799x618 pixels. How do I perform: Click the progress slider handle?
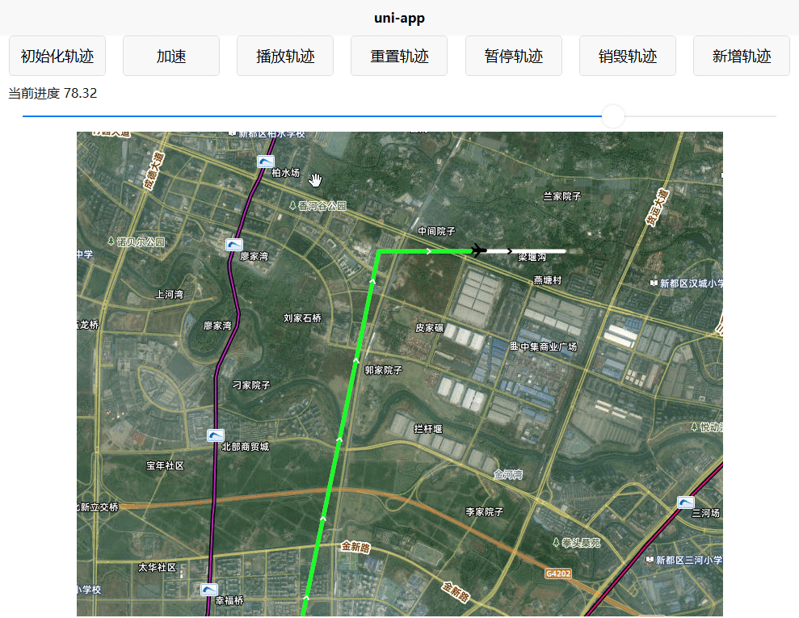coord(613,116)
